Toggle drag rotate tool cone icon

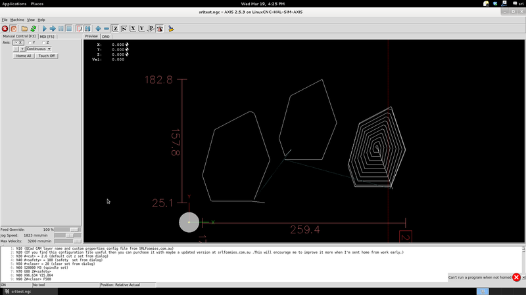pos(160,29)
